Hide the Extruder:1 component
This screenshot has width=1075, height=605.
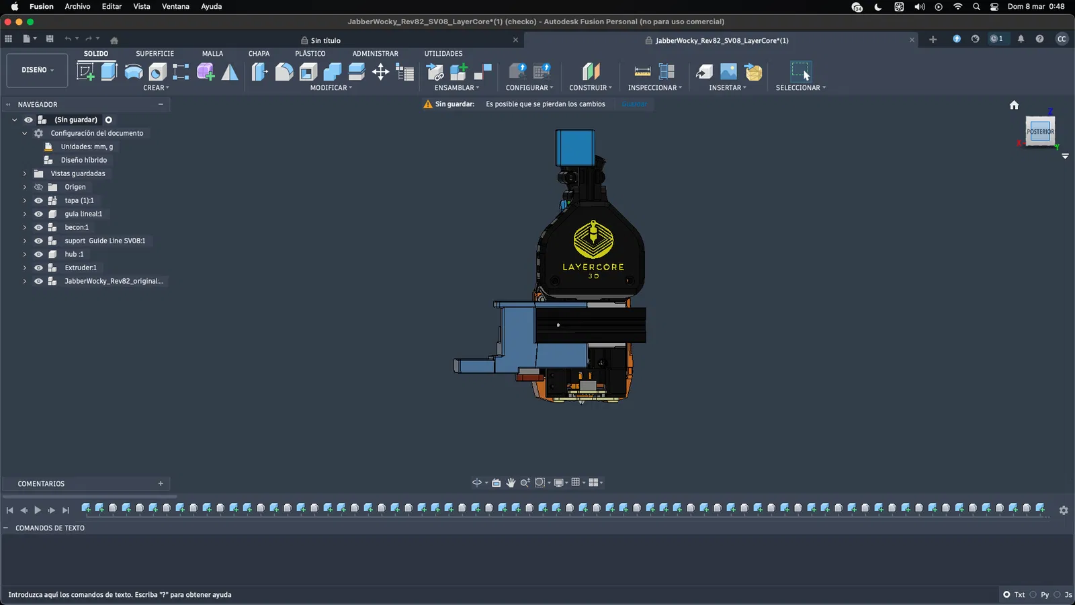coord(38,268)
